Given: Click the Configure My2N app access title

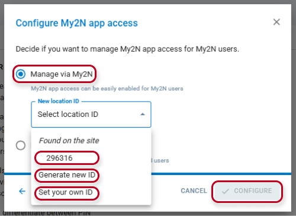Looking at the screenshot, I should click(77, 23).
